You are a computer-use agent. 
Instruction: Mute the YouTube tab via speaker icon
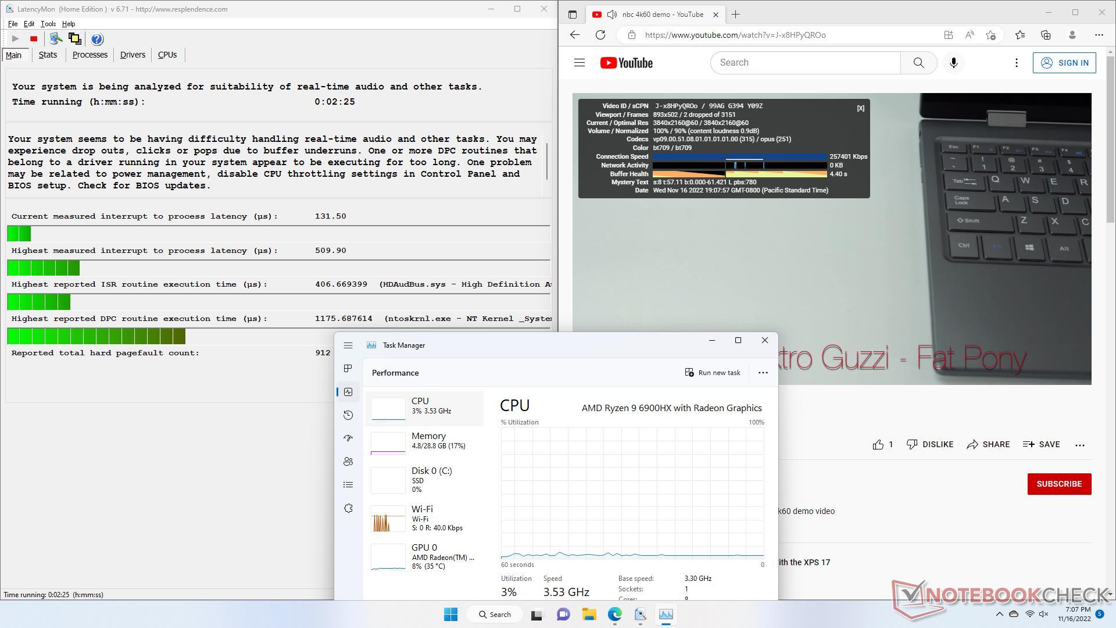(612, 15)
